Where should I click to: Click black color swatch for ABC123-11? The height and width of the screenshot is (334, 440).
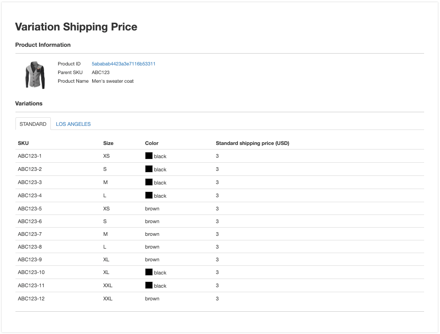click(x=148, y=285)
